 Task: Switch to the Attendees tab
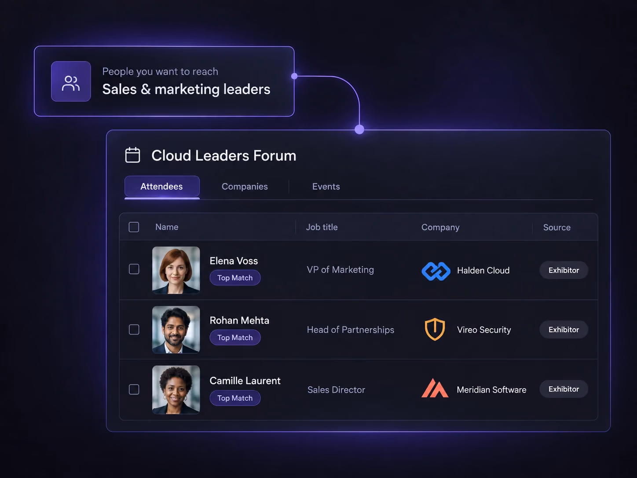tap(162, 187)
